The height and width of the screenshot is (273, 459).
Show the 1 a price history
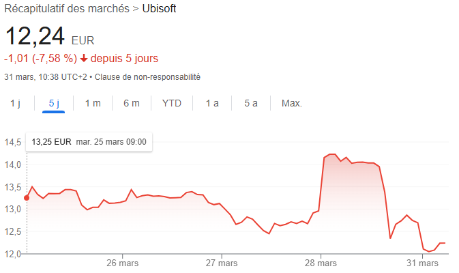(x=212, y=103)
